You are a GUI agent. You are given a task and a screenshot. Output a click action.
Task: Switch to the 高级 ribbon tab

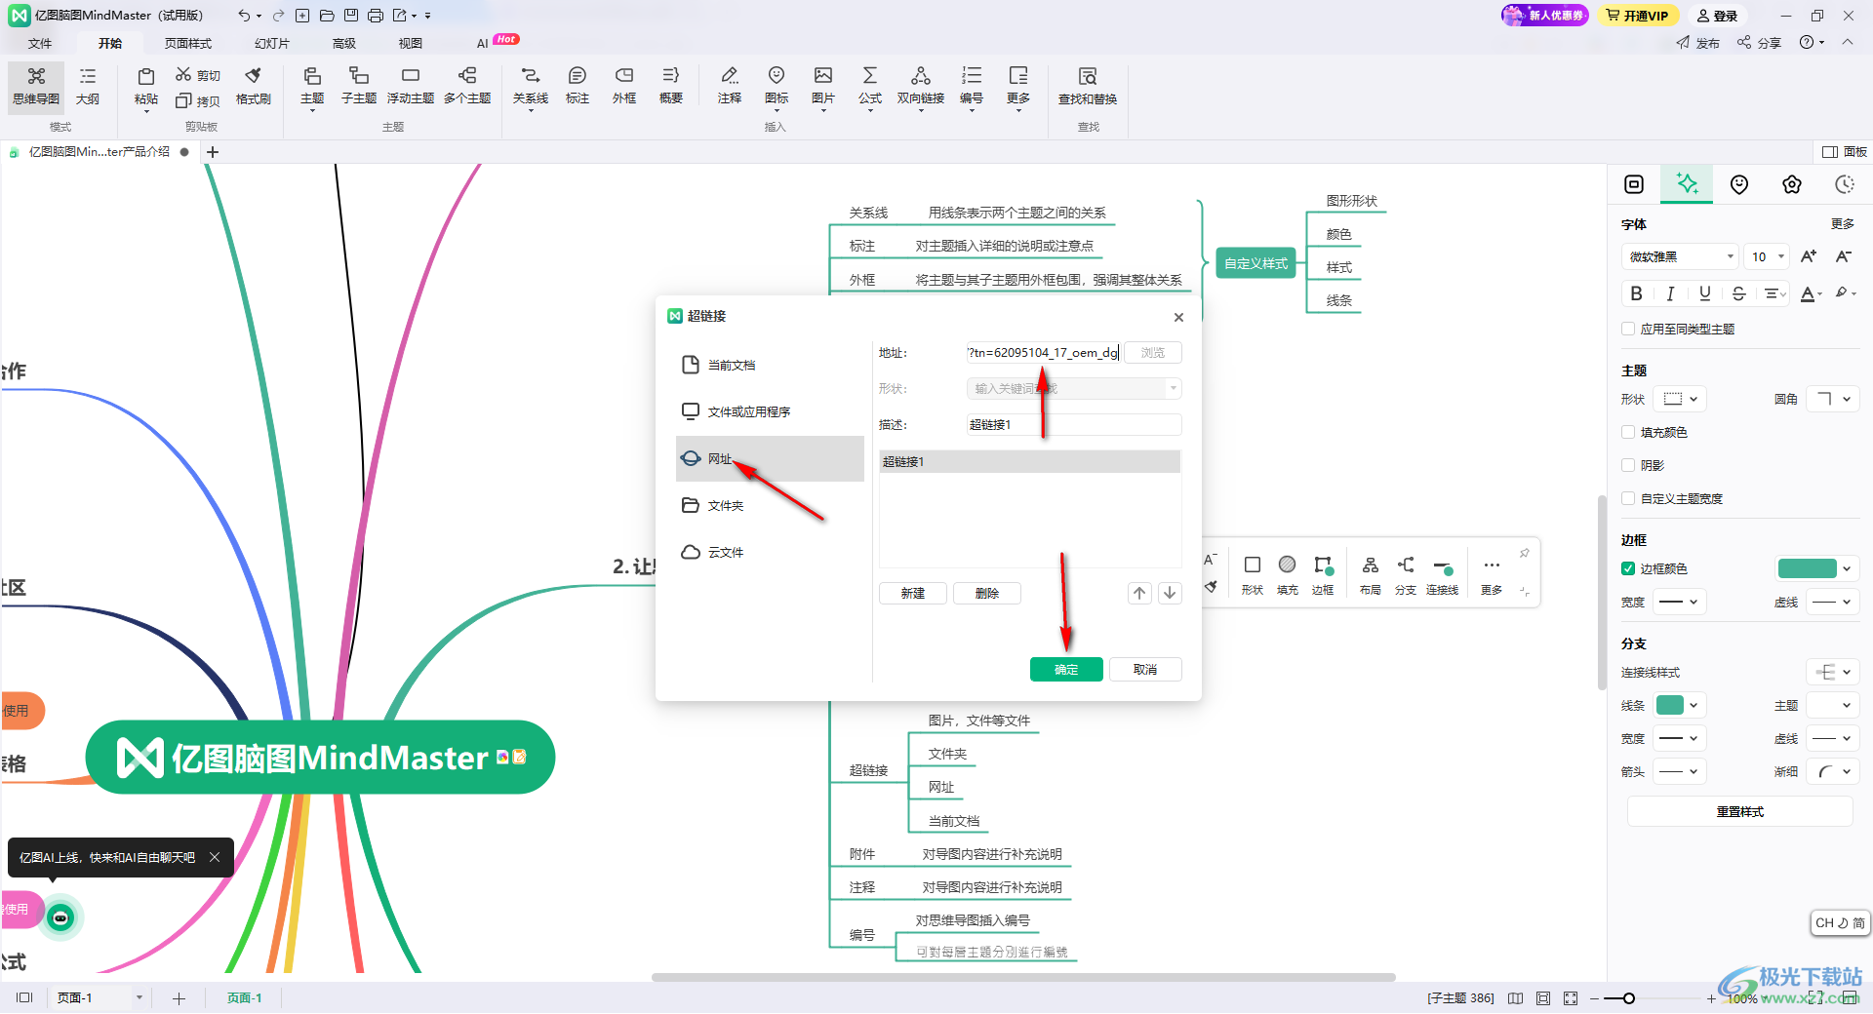click(344, 43)
